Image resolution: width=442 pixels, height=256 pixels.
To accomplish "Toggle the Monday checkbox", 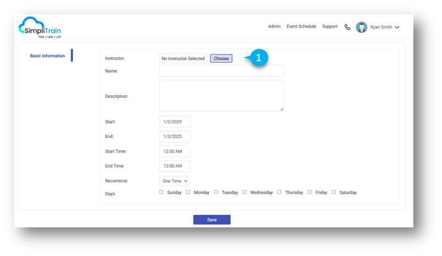I will (188, 192).
